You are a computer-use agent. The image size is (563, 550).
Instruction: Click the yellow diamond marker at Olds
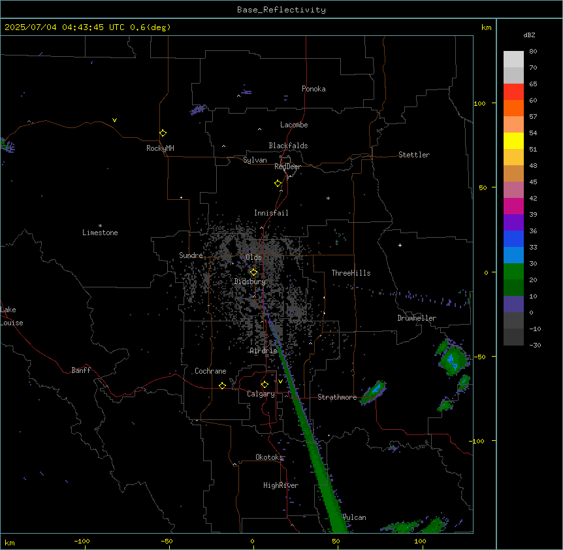tap(253, 272)
